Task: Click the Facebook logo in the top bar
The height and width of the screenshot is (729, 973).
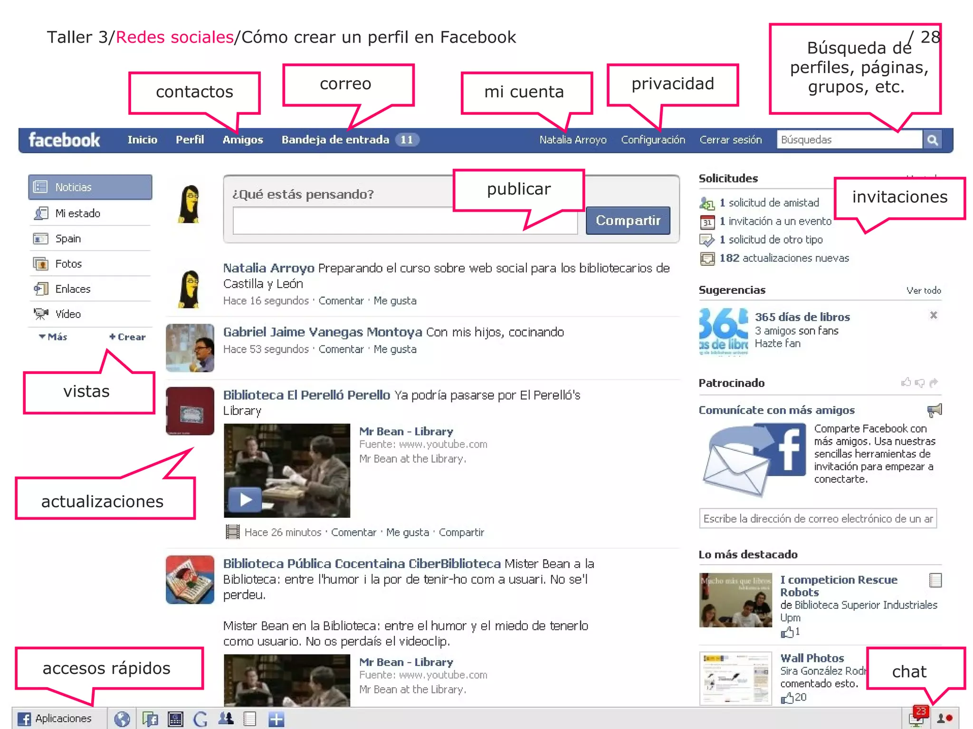Action: [64, 140]
